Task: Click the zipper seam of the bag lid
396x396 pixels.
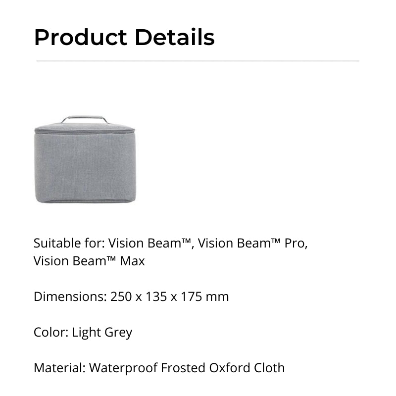Action: coord(85,132)
